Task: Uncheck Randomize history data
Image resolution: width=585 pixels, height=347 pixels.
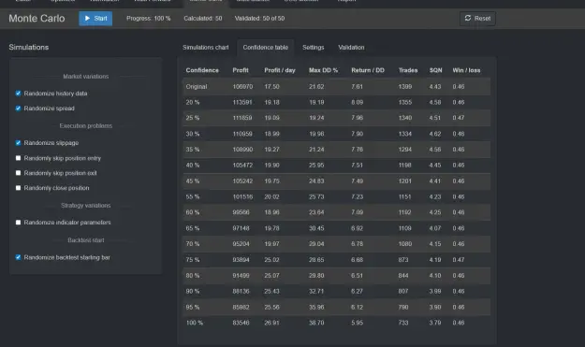Action: pyautogui.click(x=18, y=94)
